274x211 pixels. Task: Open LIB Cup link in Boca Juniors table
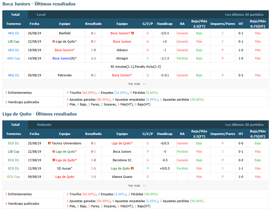13,41
